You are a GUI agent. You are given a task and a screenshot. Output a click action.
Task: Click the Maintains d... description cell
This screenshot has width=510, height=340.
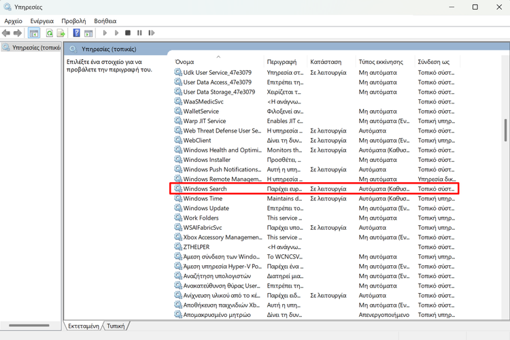pyautogui.click(x=284, y=198)
